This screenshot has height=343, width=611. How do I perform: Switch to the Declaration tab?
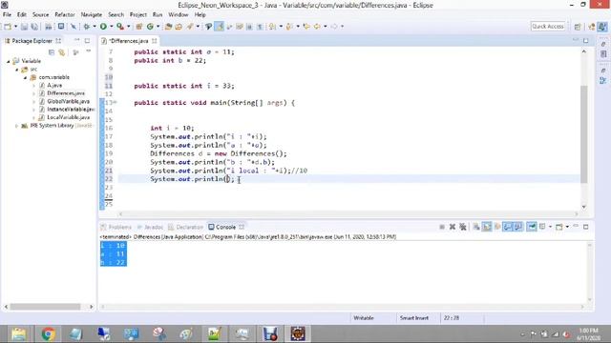click(186, 227)
